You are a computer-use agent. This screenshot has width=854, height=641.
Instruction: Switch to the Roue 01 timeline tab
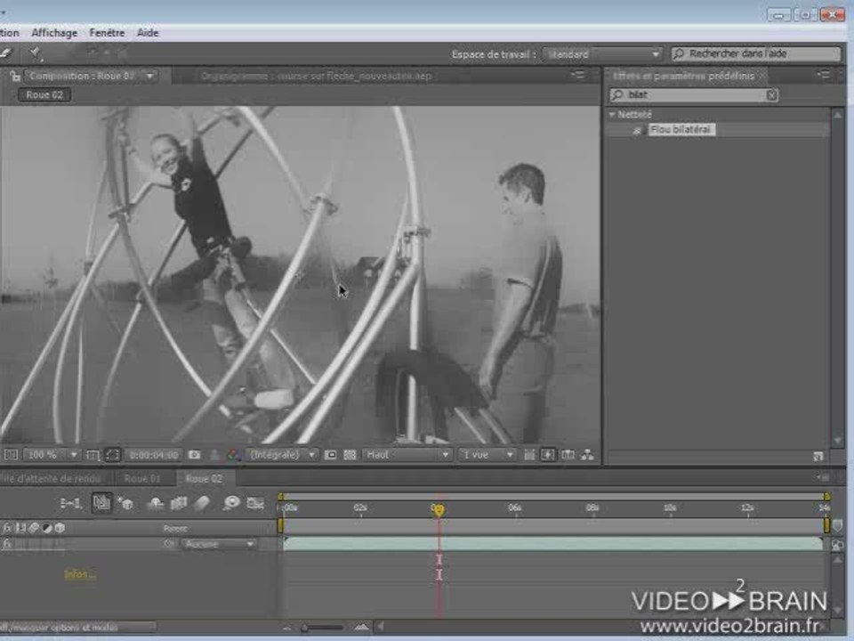[x=142, y=479]
